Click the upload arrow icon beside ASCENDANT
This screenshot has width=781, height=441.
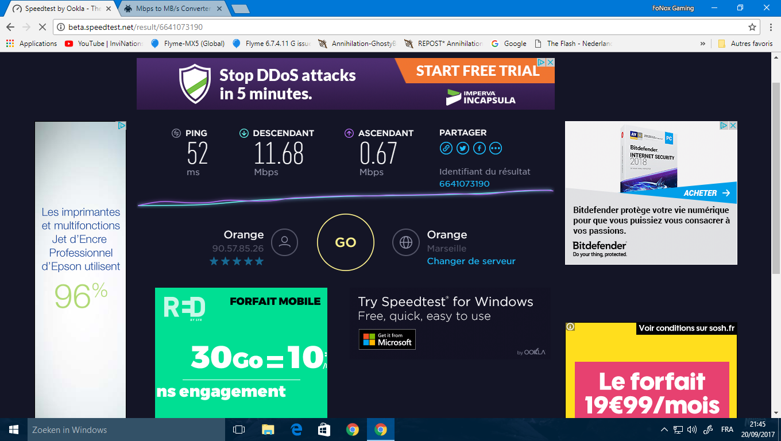pyautogui.click(x=349, y=133)
